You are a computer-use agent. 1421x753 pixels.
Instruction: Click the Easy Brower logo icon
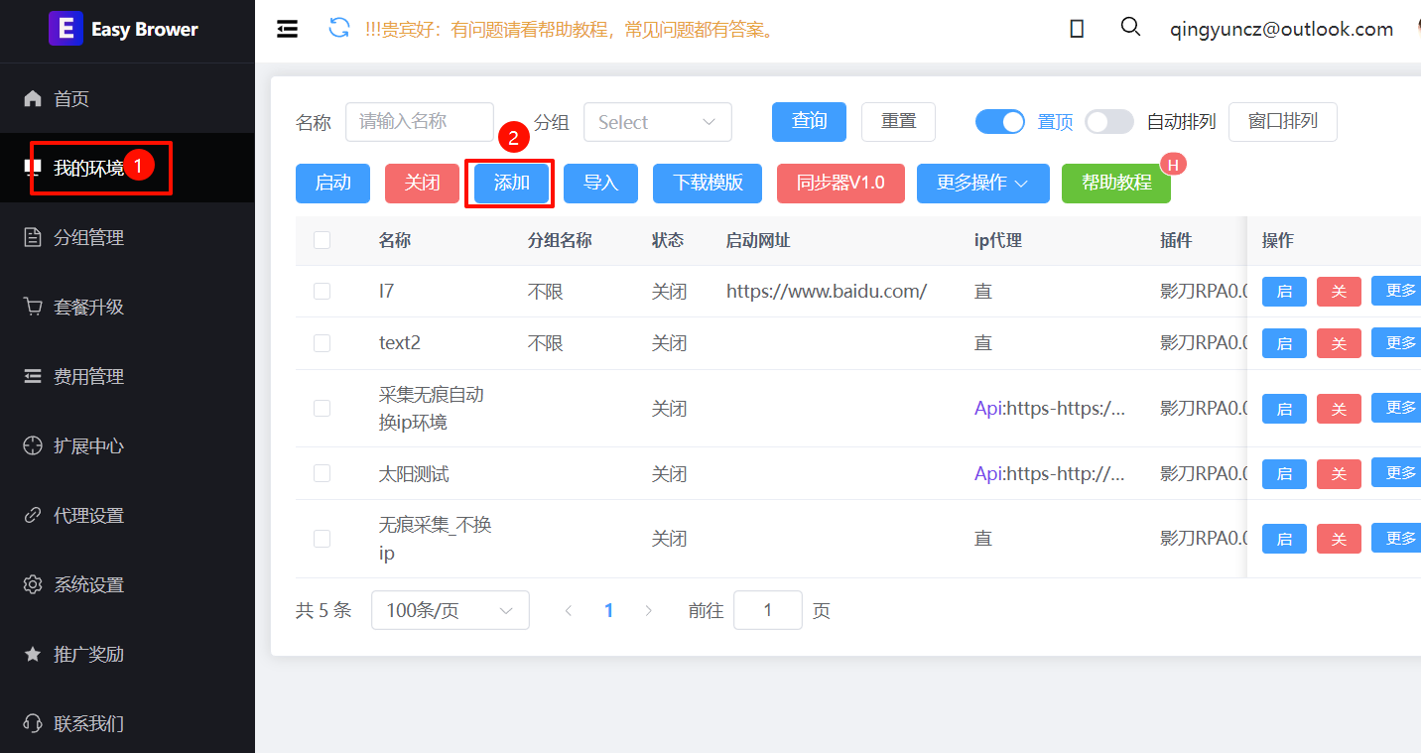point(65,29)
